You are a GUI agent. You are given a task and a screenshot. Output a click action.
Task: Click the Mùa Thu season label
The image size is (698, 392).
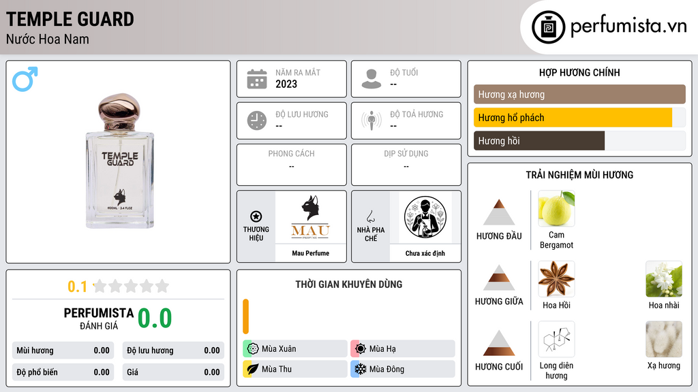[277, 369]
